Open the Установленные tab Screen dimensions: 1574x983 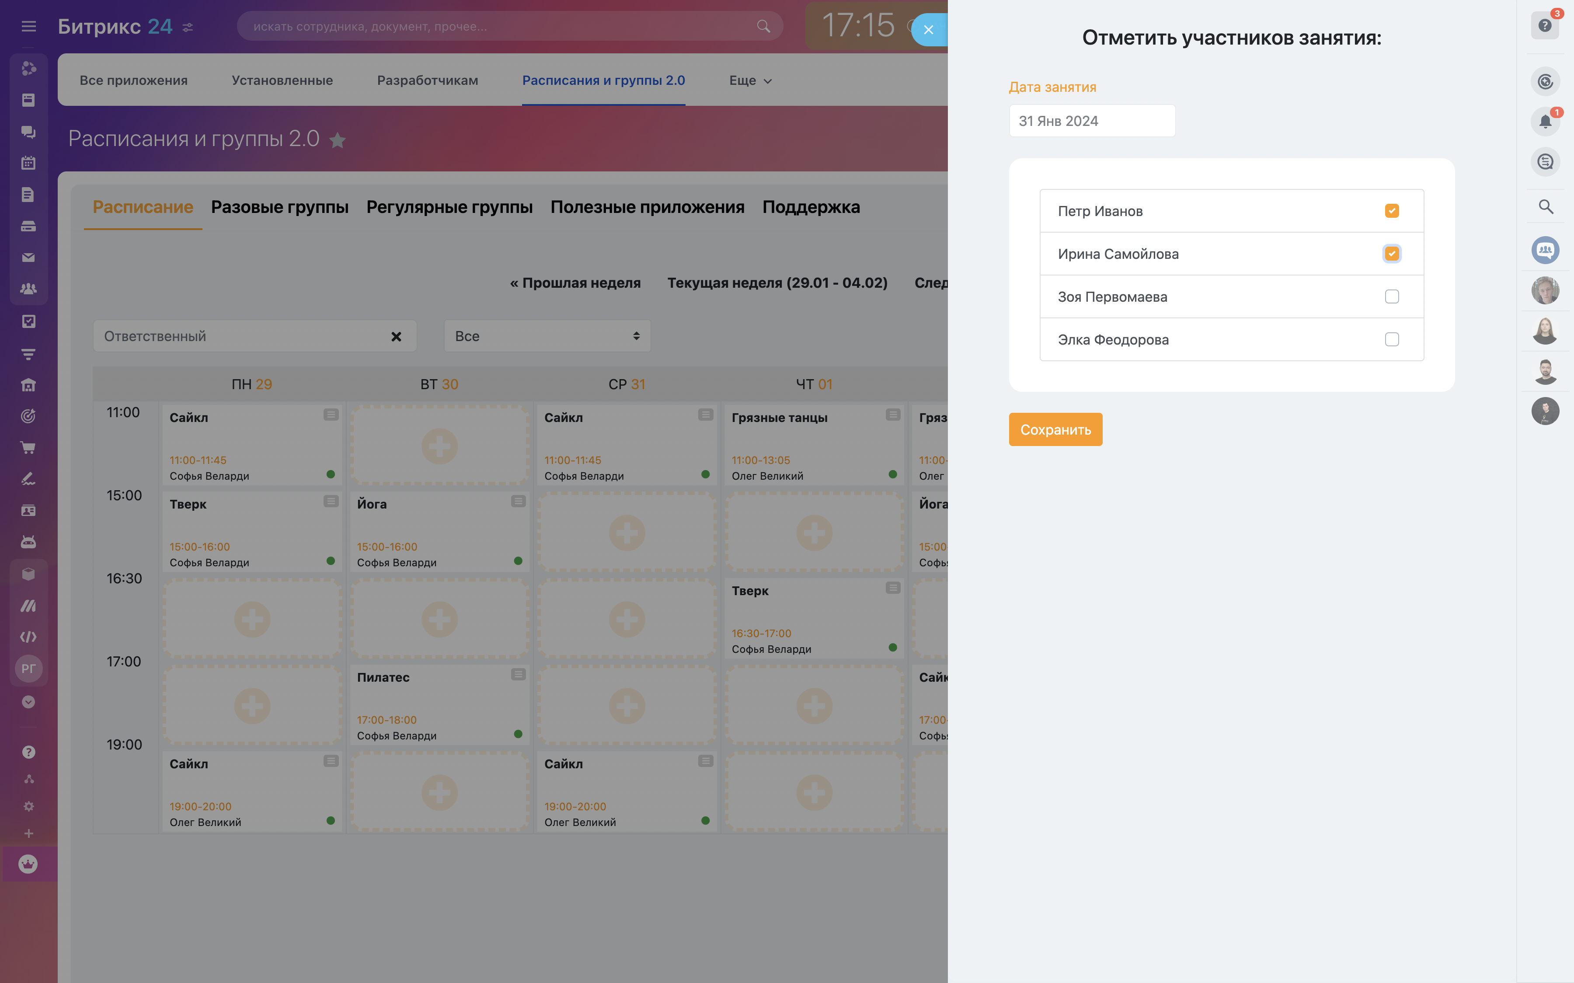point(282,80)
